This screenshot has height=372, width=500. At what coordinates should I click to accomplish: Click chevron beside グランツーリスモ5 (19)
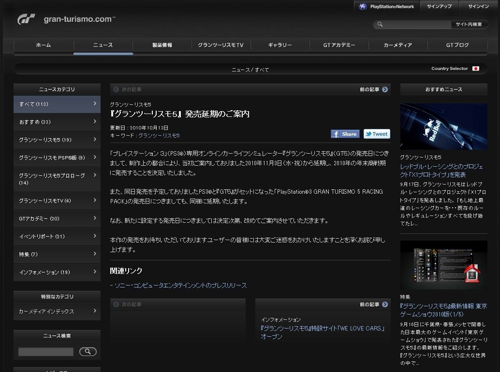tap(95, 139)
